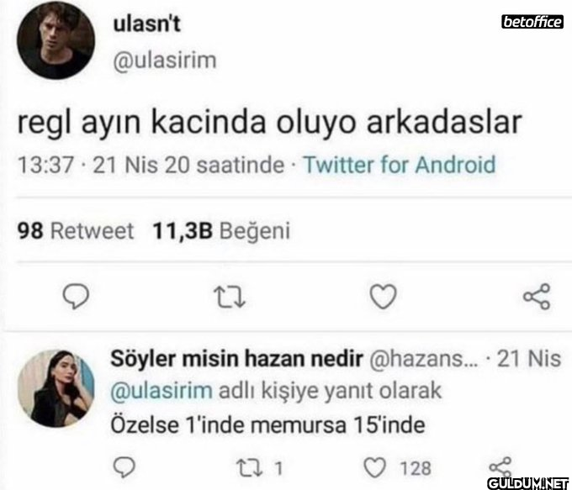Viewport: 572px width, 490px height.
Task: Click the reply icon under the main tweet
Action: coord(77,296)
